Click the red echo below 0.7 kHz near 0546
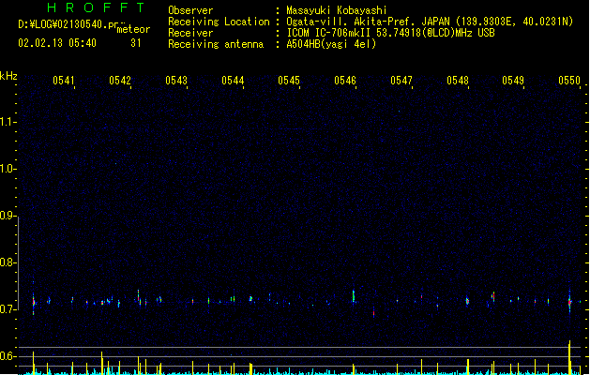This screenshot has width=590, height=375. pos(373,312)
